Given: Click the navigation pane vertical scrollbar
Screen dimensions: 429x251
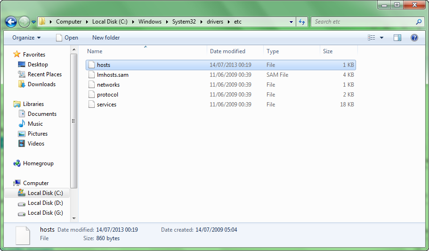Looking at the screenshot, I should (x=73, y=121).
